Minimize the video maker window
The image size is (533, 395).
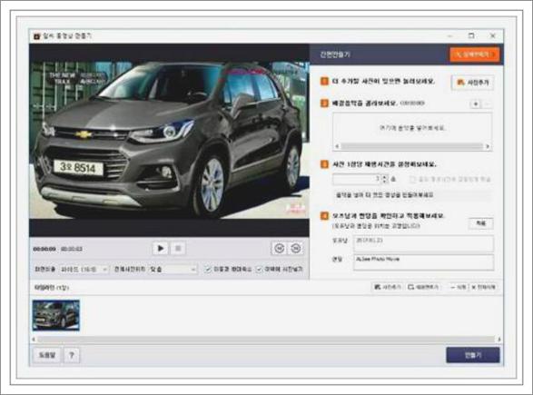pyautogui.click(x=450, y=35)
